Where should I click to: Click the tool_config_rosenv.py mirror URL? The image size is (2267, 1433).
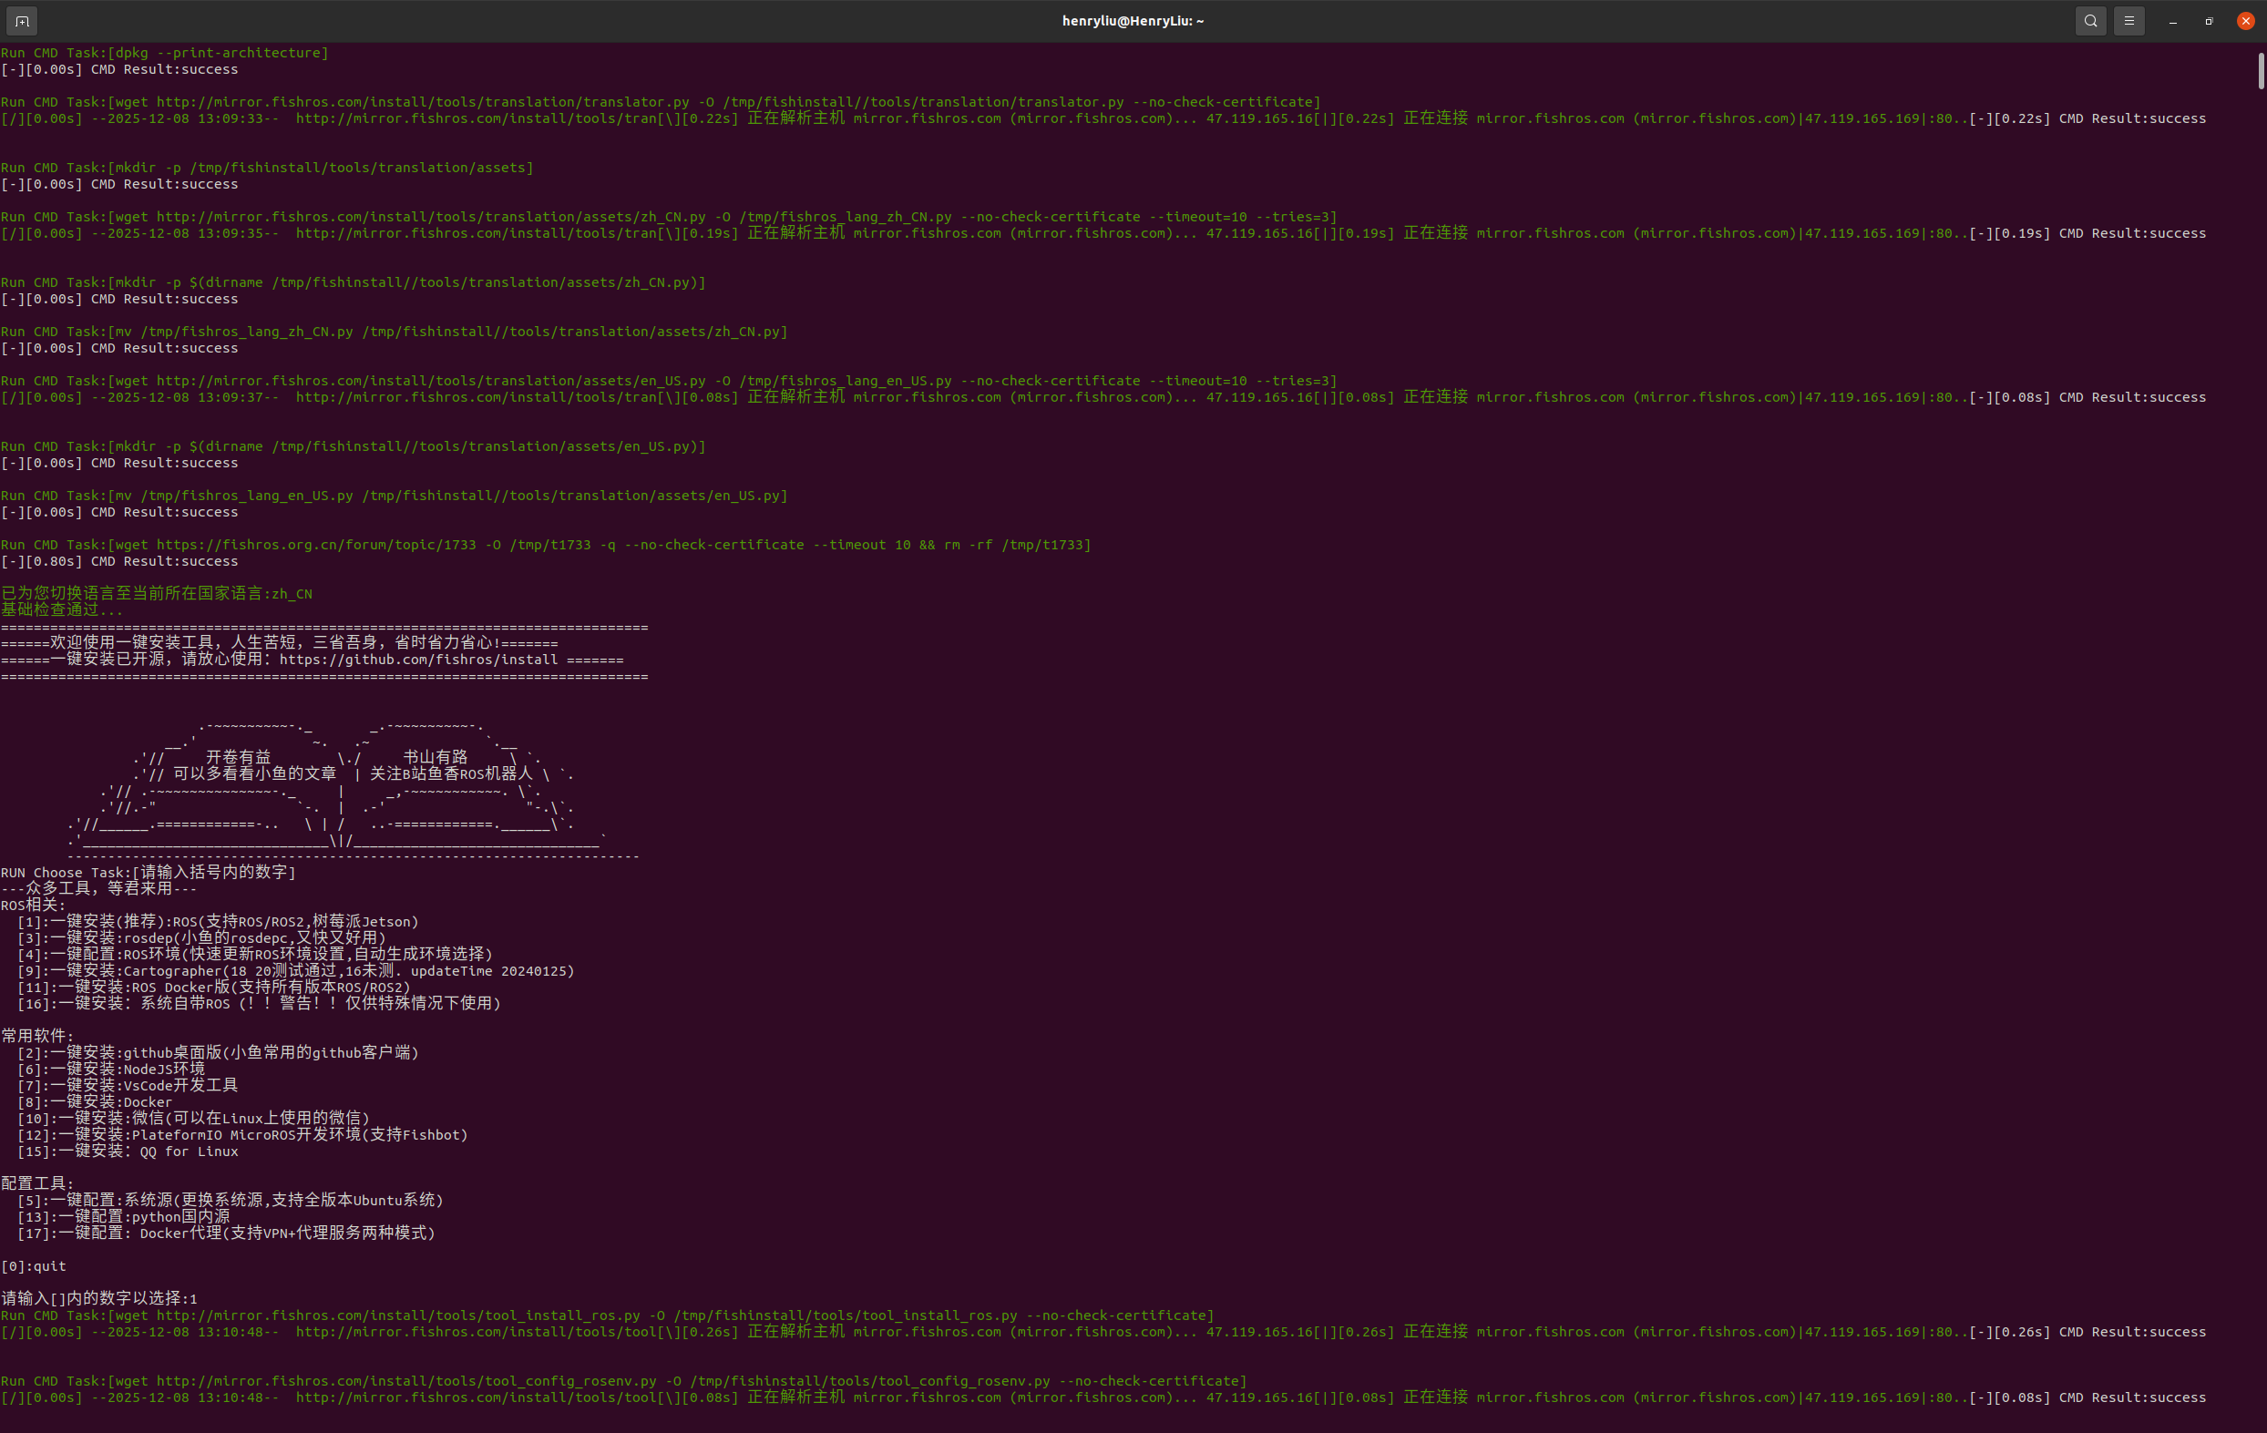(x=405, y=1381)
